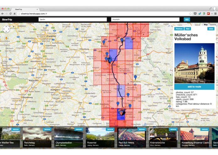Remove Red Bull Arena from route
Image resolution: width=218 pixels, height=155 pixels.
point(142,129)
